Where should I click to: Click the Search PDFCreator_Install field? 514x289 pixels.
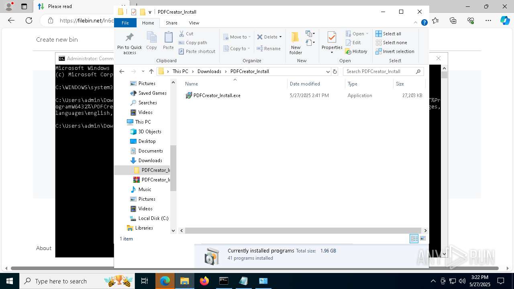coord(383,71)
